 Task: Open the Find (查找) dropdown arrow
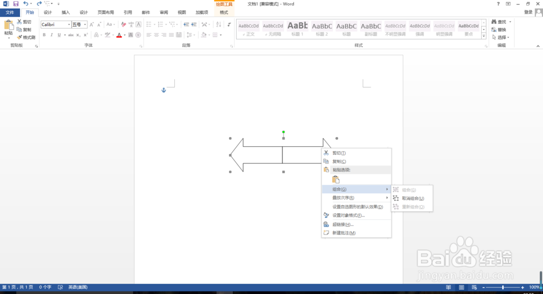tap(510, 22)
